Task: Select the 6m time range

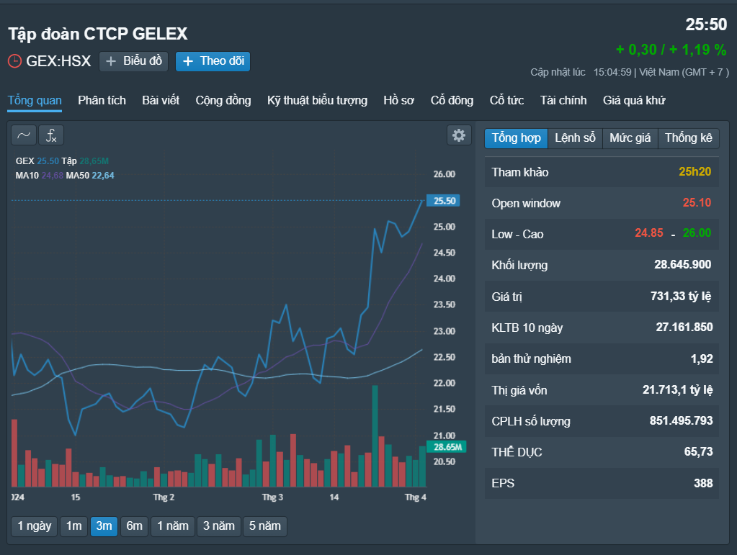Action: (134, 526)
